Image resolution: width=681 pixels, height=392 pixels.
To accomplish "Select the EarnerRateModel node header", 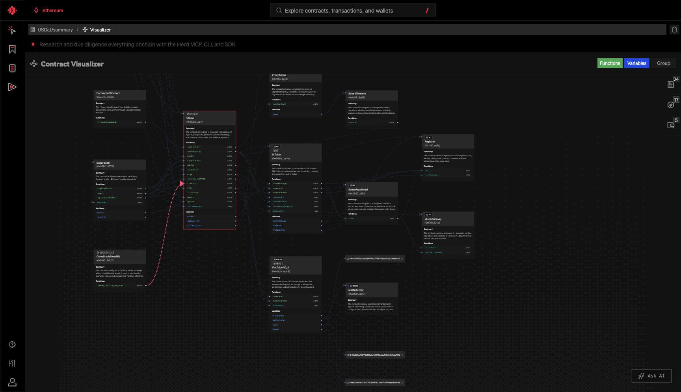I will coord(372,189).
